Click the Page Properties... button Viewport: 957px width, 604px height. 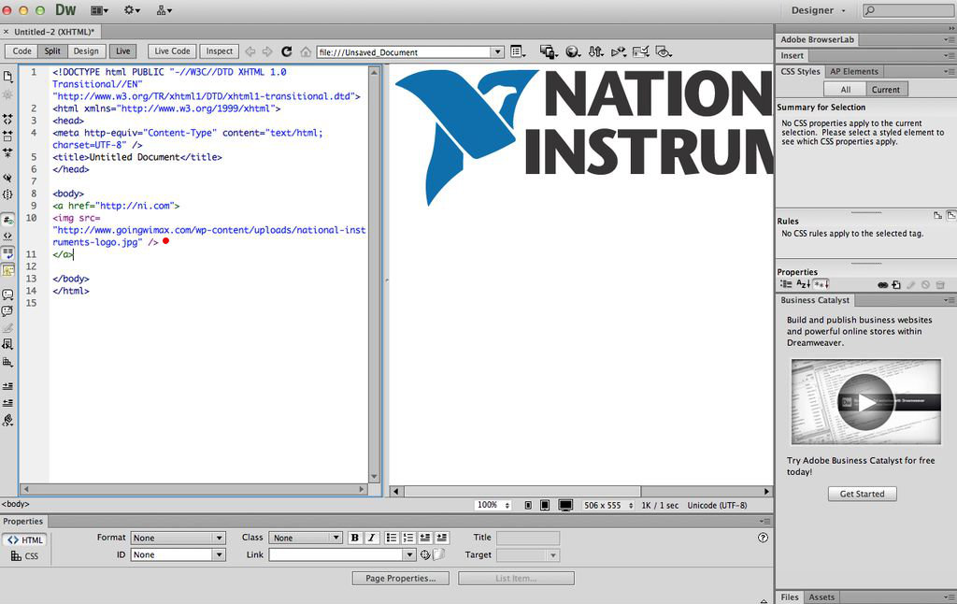pyautogui.click(x=400, y=579)
